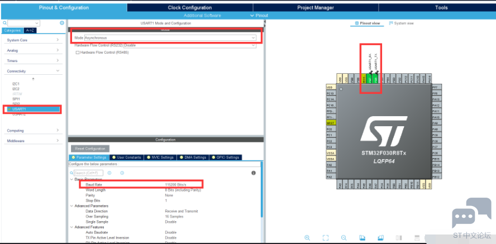Click the green USART1_TX pin on the chip
The width and height of the screenshot is (496, 244).
(x=375, y=80)
